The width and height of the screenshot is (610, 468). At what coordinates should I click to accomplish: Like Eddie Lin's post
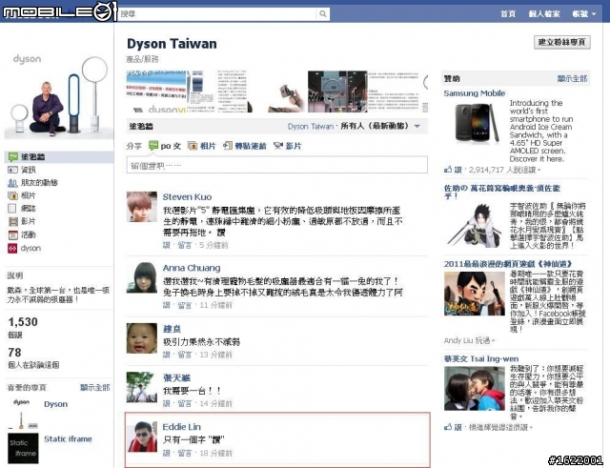[167, 453]
